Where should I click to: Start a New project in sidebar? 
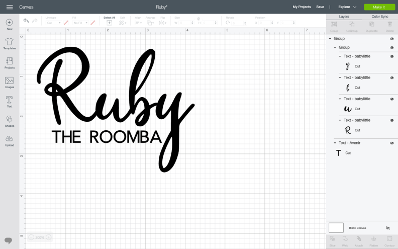click(x=10, y=25)
